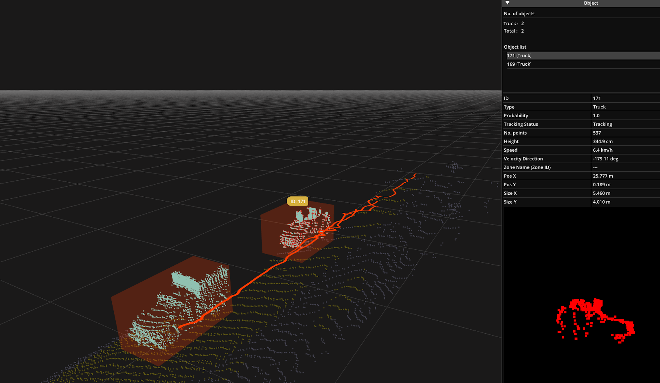This screenshot has height=383, width=660.
Task: Select 169 (Truck) in object list
Action: pyautogui.click(x=519, y=64)
